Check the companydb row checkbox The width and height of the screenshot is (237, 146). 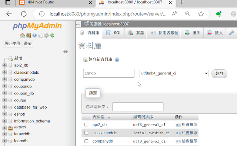(86, 141)
